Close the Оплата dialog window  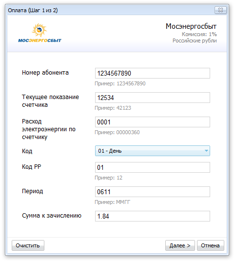220,10
